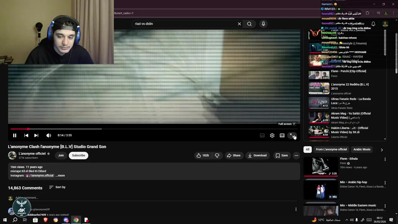
Task: Subscribe to L'anonyme officiel
Action: tap(78, 155)
